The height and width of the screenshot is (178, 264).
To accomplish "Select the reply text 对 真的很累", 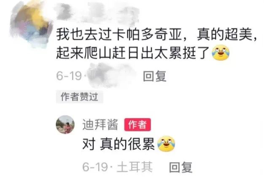I will coord(119,144).
